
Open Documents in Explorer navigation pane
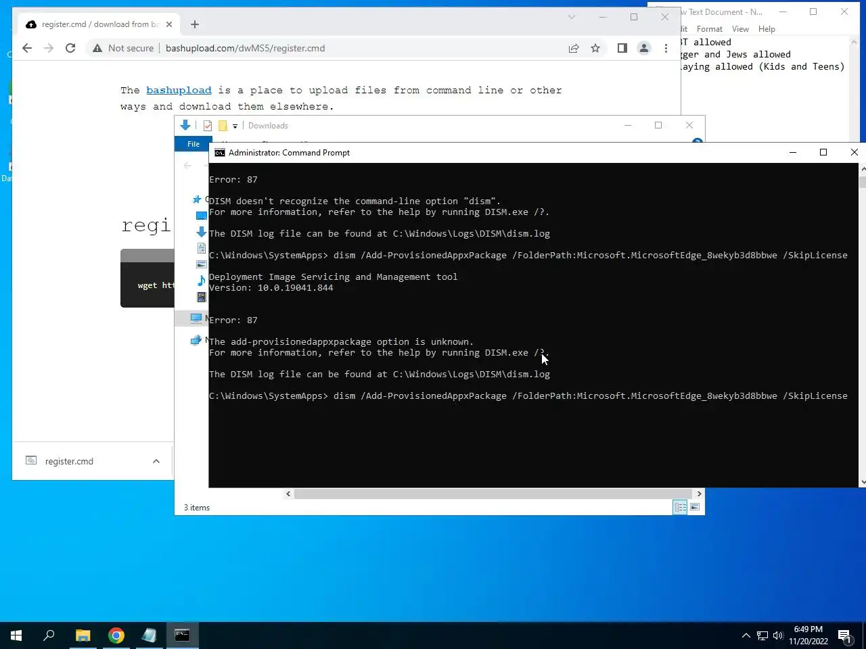tap(201, 248)
